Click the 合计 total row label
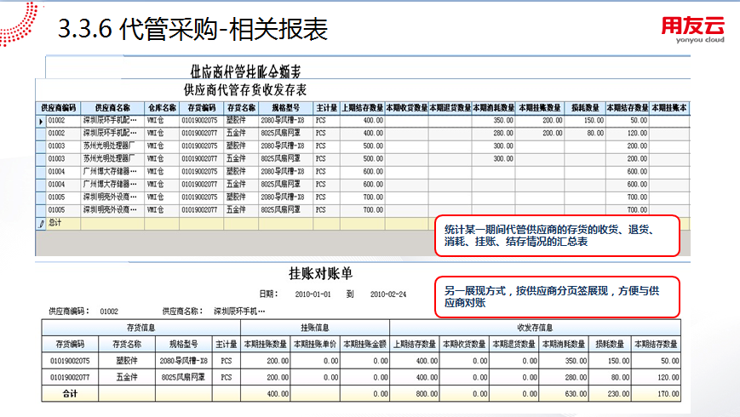The image size is (740, 417). coord(70,393)
